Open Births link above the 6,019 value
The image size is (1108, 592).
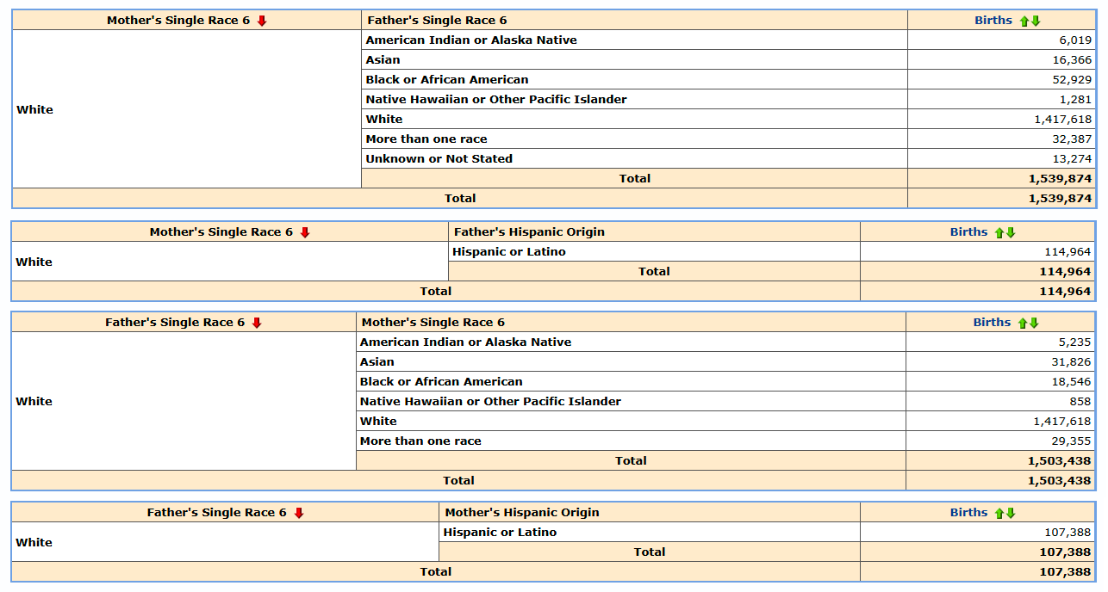993,20
